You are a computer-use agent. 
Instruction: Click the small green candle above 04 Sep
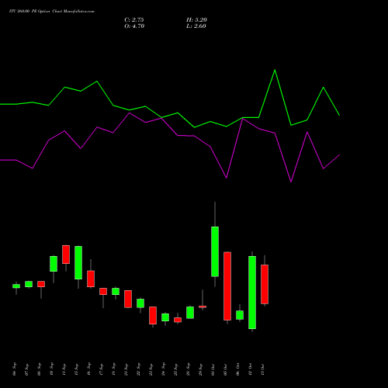point(16,286)
